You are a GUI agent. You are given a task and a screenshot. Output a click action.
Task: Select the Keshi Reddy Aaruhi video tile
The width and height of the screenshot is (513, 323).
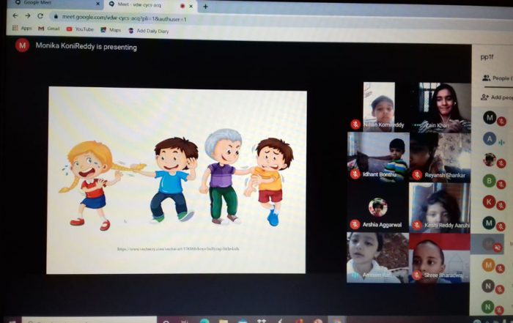[x=440, y=208]
